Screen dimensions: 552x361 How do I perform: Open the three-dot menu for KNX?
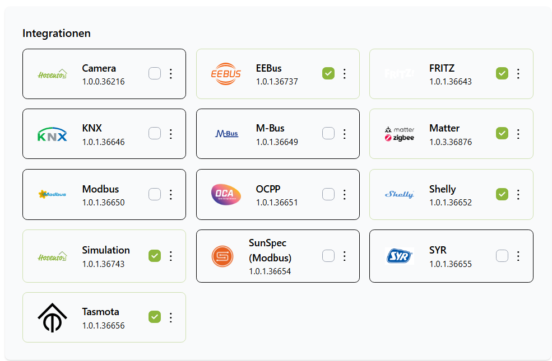tap(171, 133)
